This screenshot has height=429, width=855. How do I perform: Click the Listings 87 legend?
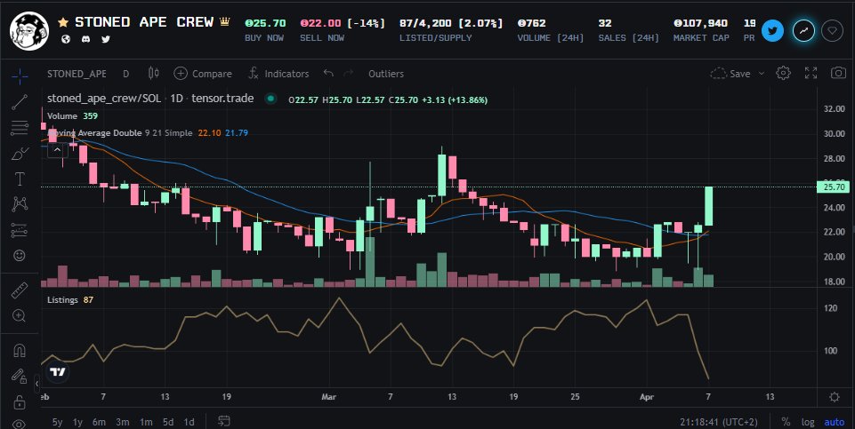70,300
